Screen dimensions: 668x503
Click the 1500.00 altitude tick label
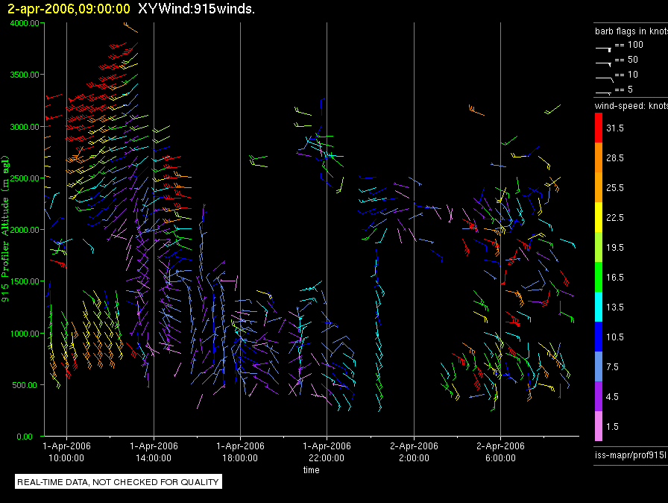coord(25,281)
